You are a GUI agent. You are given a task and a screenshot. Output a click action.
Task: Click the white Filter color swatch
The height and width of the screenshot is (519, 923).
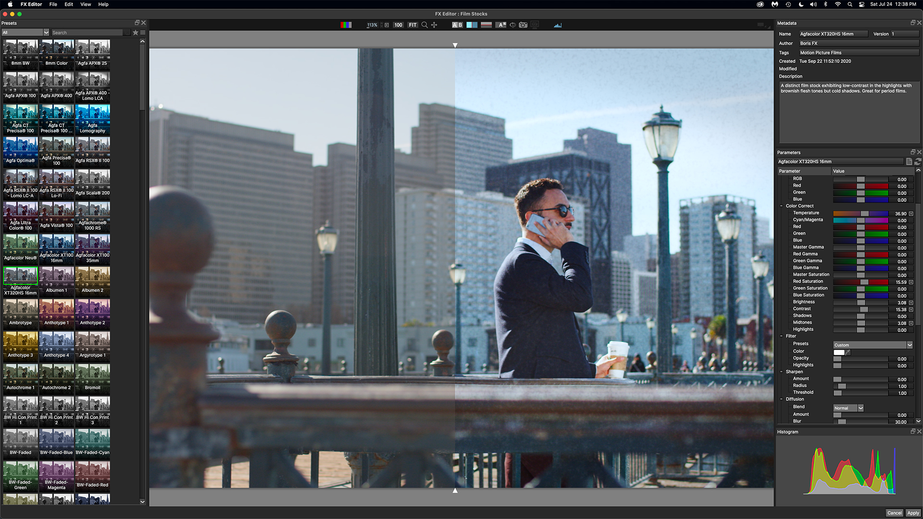[839, 352]
